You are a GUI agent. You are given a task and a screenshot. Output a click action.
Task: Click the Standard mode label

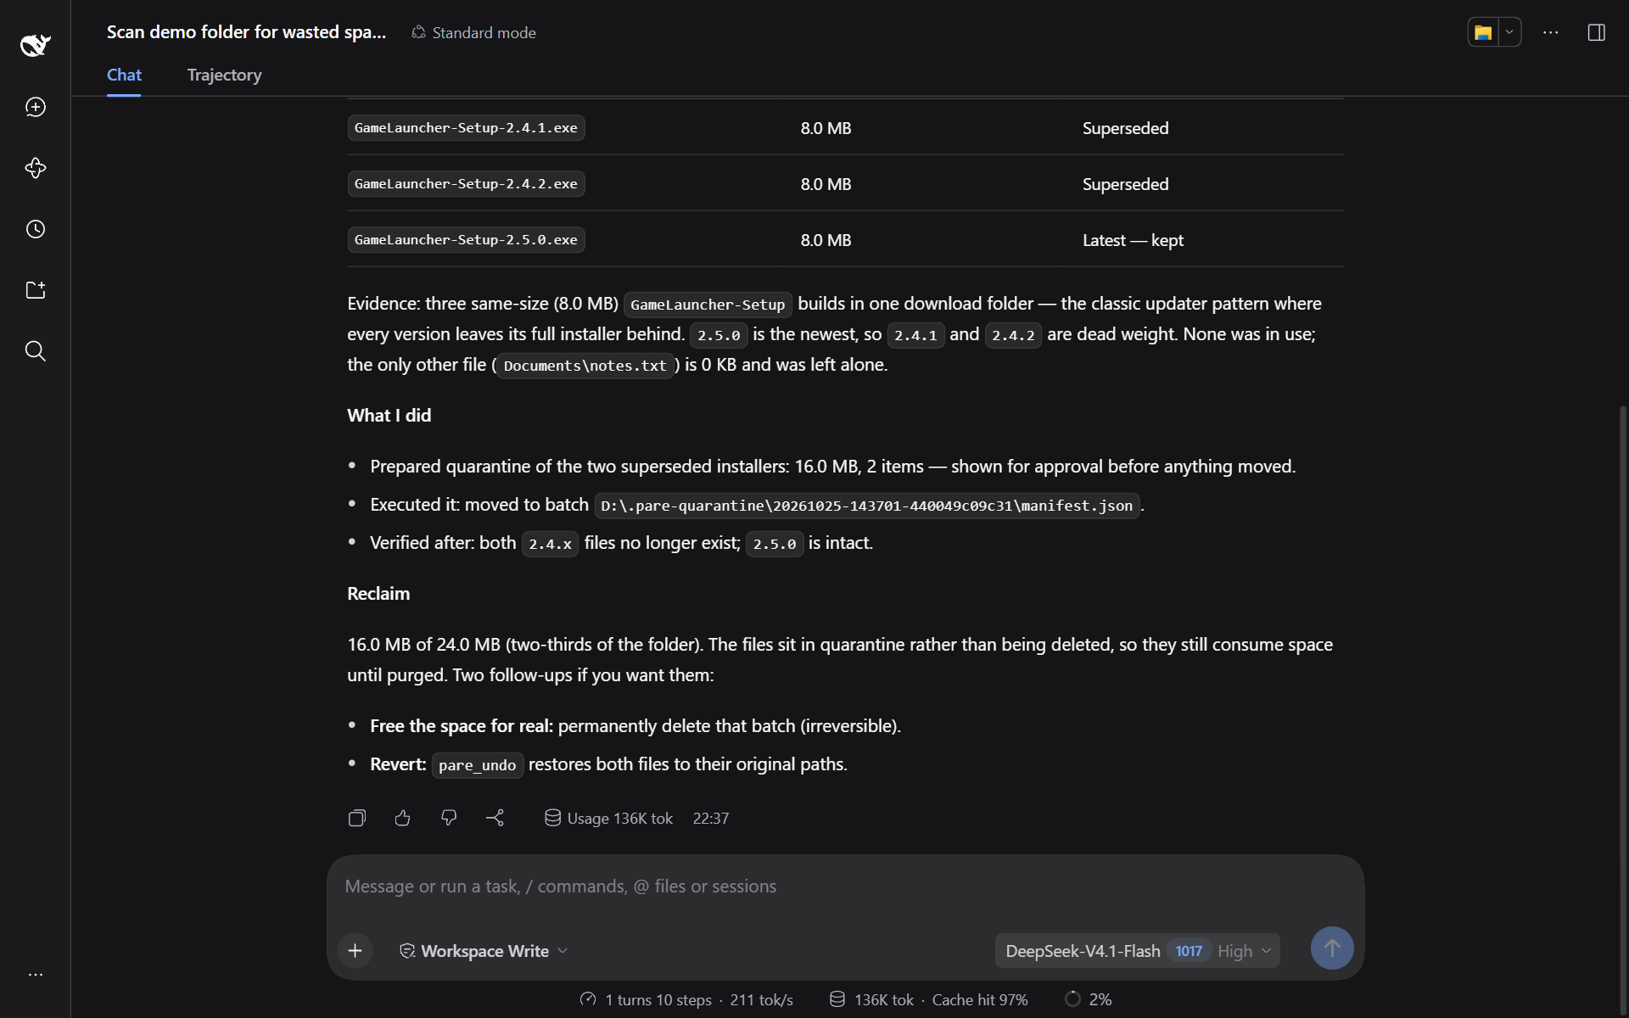473,32
